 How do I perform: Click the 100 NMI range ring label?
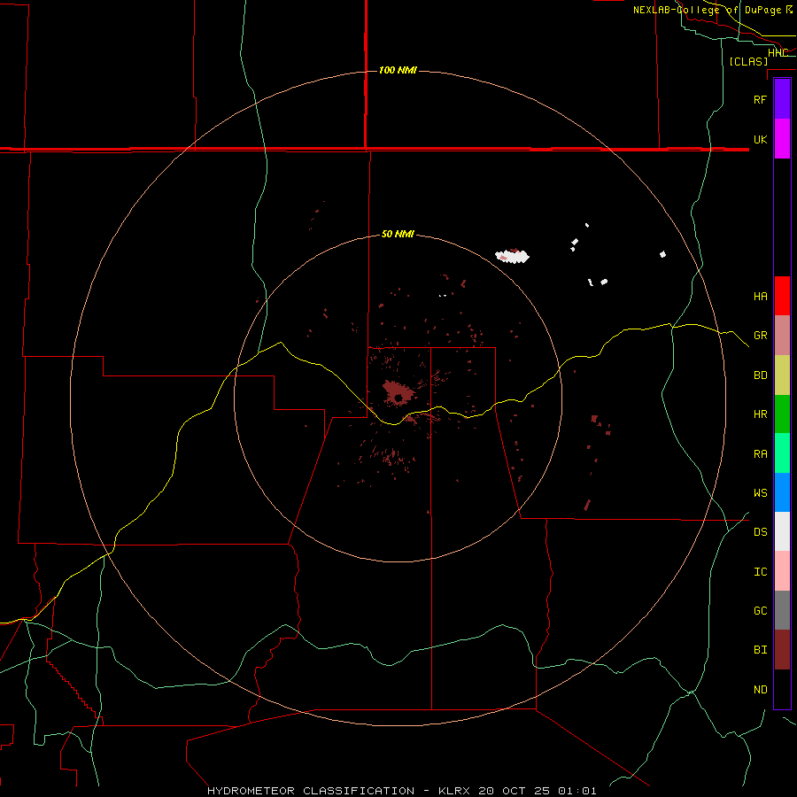(x=398, y=70)
